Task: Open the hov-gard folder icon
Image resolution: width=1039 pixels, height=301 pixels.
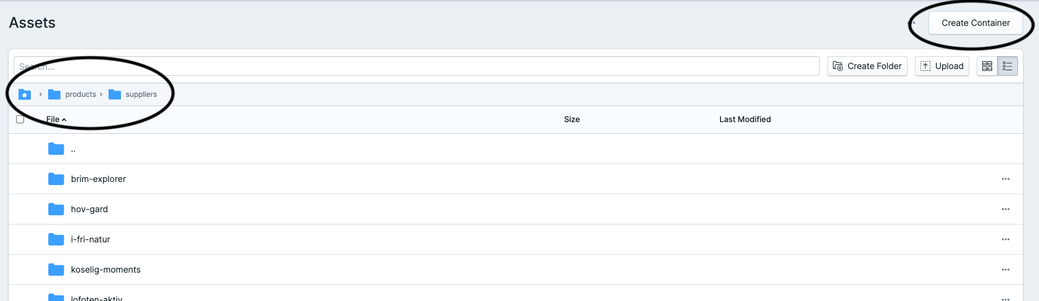Action: 56,209
